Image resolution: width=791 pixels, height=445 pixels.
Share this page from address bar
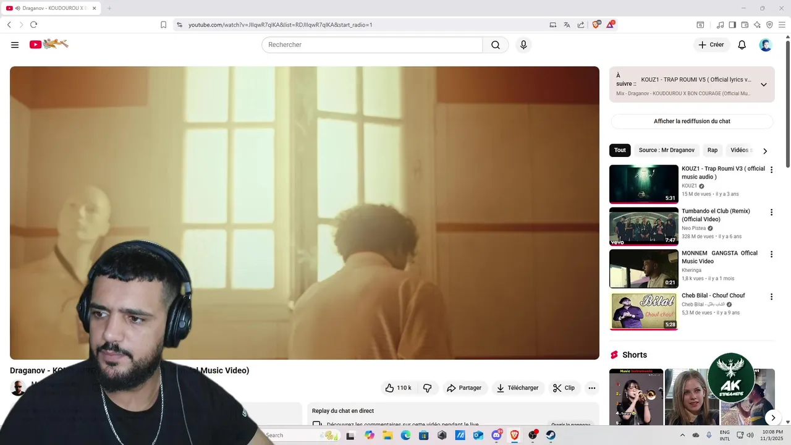[x=581, y=25]
